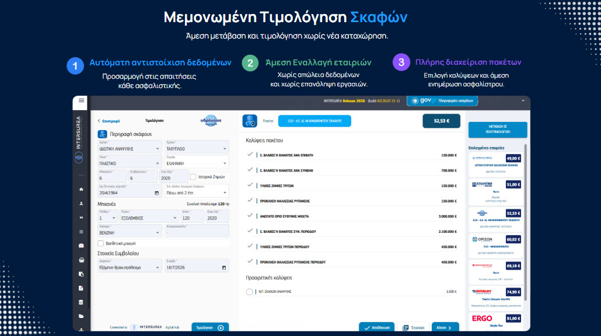Open the copy documents sidebar icon

pos(81,274)
